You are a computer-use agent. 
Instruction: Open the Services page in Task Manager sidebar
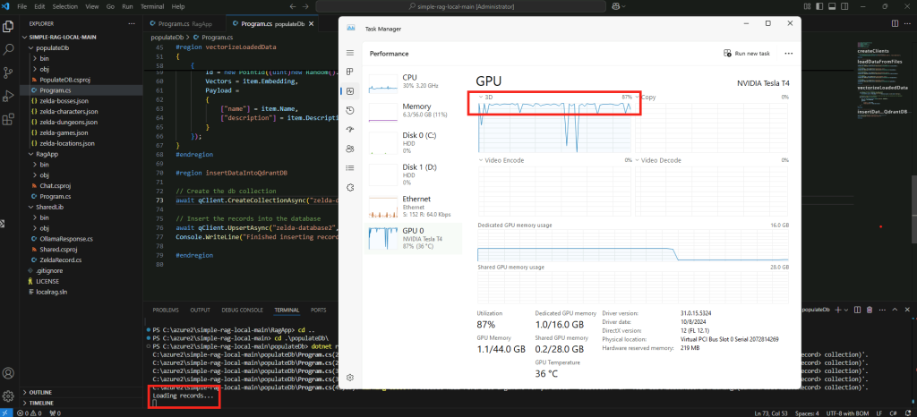click(x=350, y=187)
